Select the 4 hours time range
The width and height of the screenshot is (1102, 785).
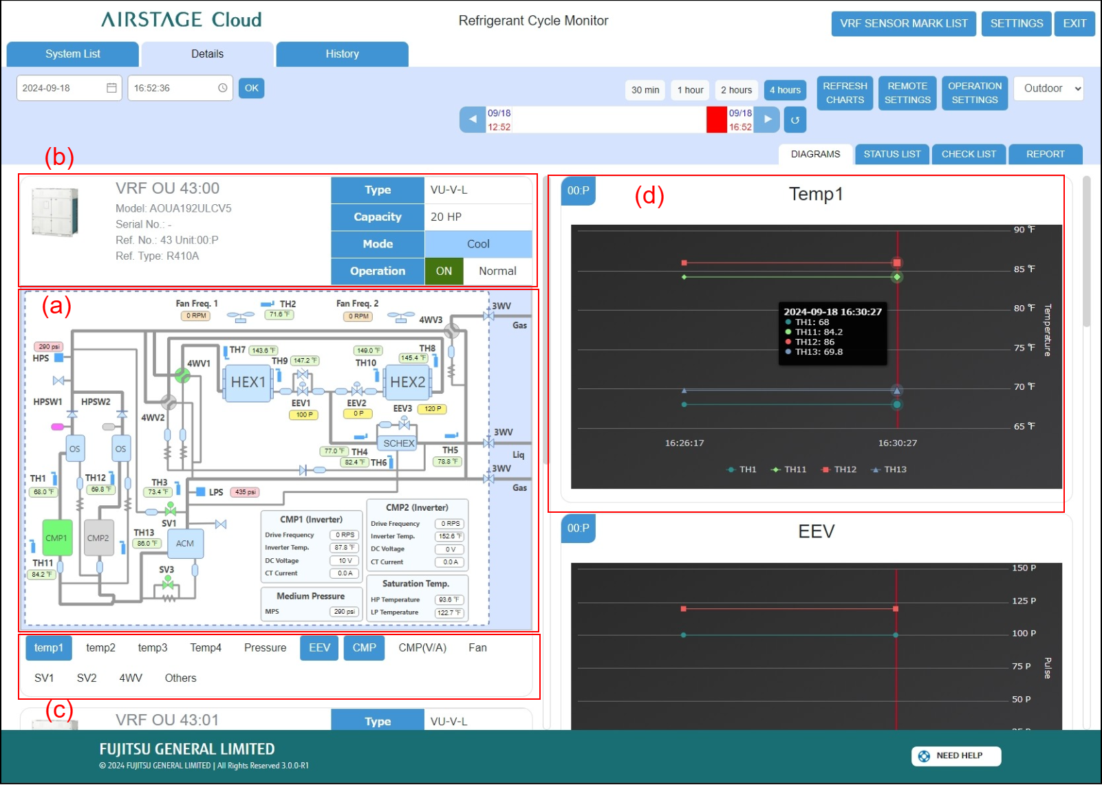[785, 90]
